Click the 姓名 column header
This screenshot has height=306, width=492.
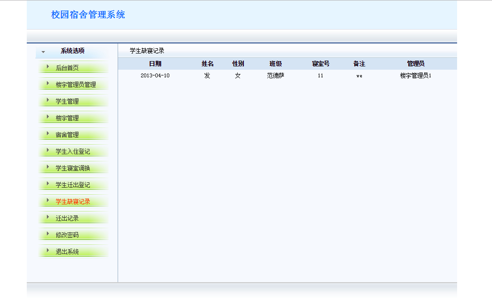point(208,63)
